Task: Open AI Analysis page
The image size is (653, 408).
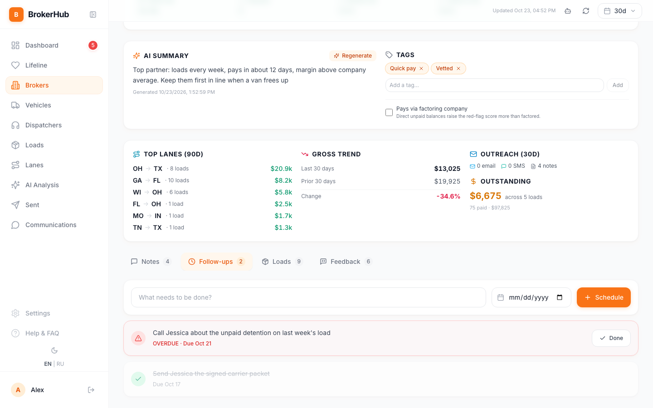Action: pyautogui.click(x=54, y=185)
